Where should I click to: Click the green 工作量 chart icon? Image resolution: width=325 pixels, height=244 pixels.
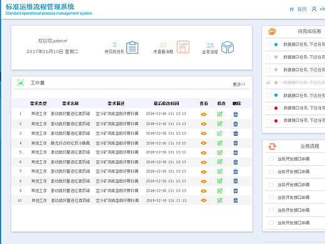coord(21,83)
